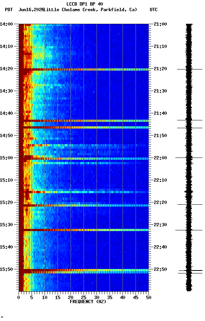Image resolution: width=205 pixels, height=321 pixels.
Task: Click the '15' frequency axis tick label
Action: [58, 298]
